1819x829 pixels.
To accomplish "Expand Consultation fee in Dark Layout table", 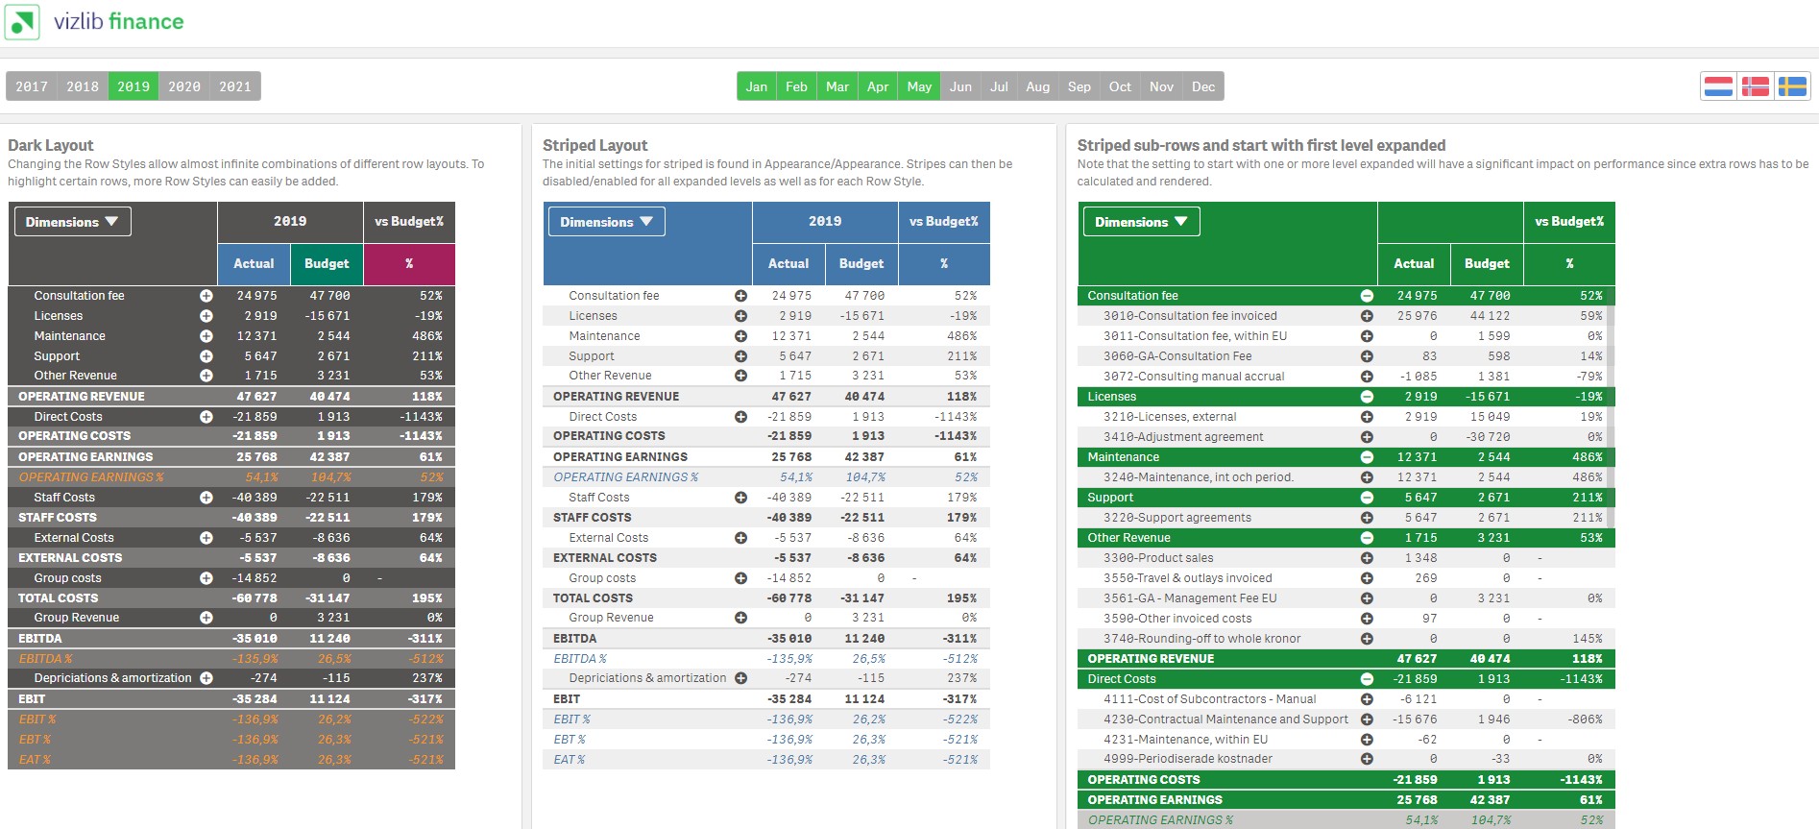I will 206,296.
